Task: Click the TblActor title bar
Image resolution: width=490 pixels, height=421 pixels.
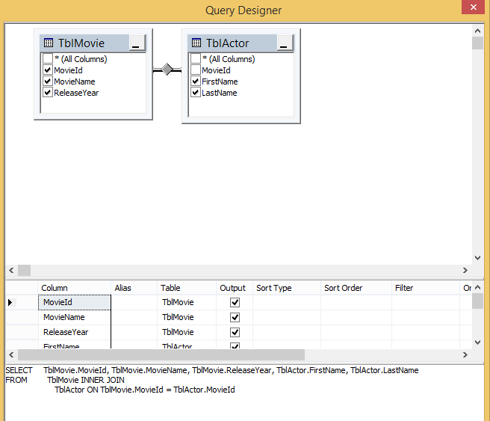Action: point(232,43)
